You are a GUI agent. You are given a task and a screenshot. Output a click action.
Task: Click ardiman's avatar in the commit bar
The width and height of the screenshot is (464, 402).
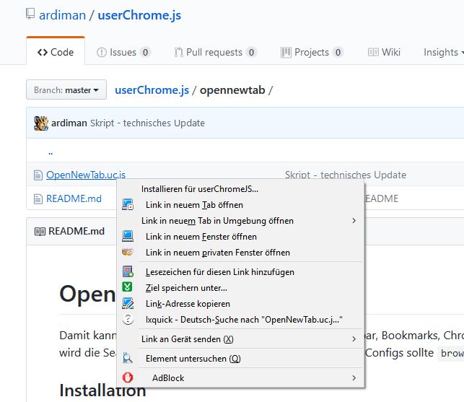pos(41,123)
